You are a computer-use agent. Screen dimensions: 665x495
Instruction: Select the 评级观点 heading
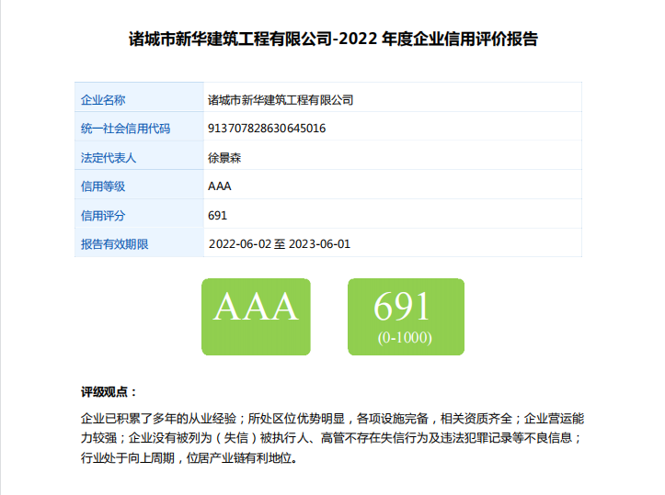click(109, 391)
